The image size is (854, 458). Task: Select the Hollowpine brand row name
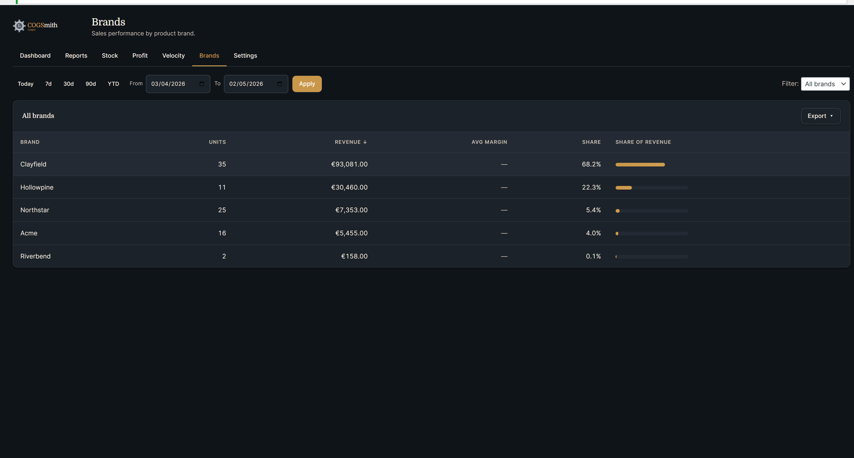37,187
